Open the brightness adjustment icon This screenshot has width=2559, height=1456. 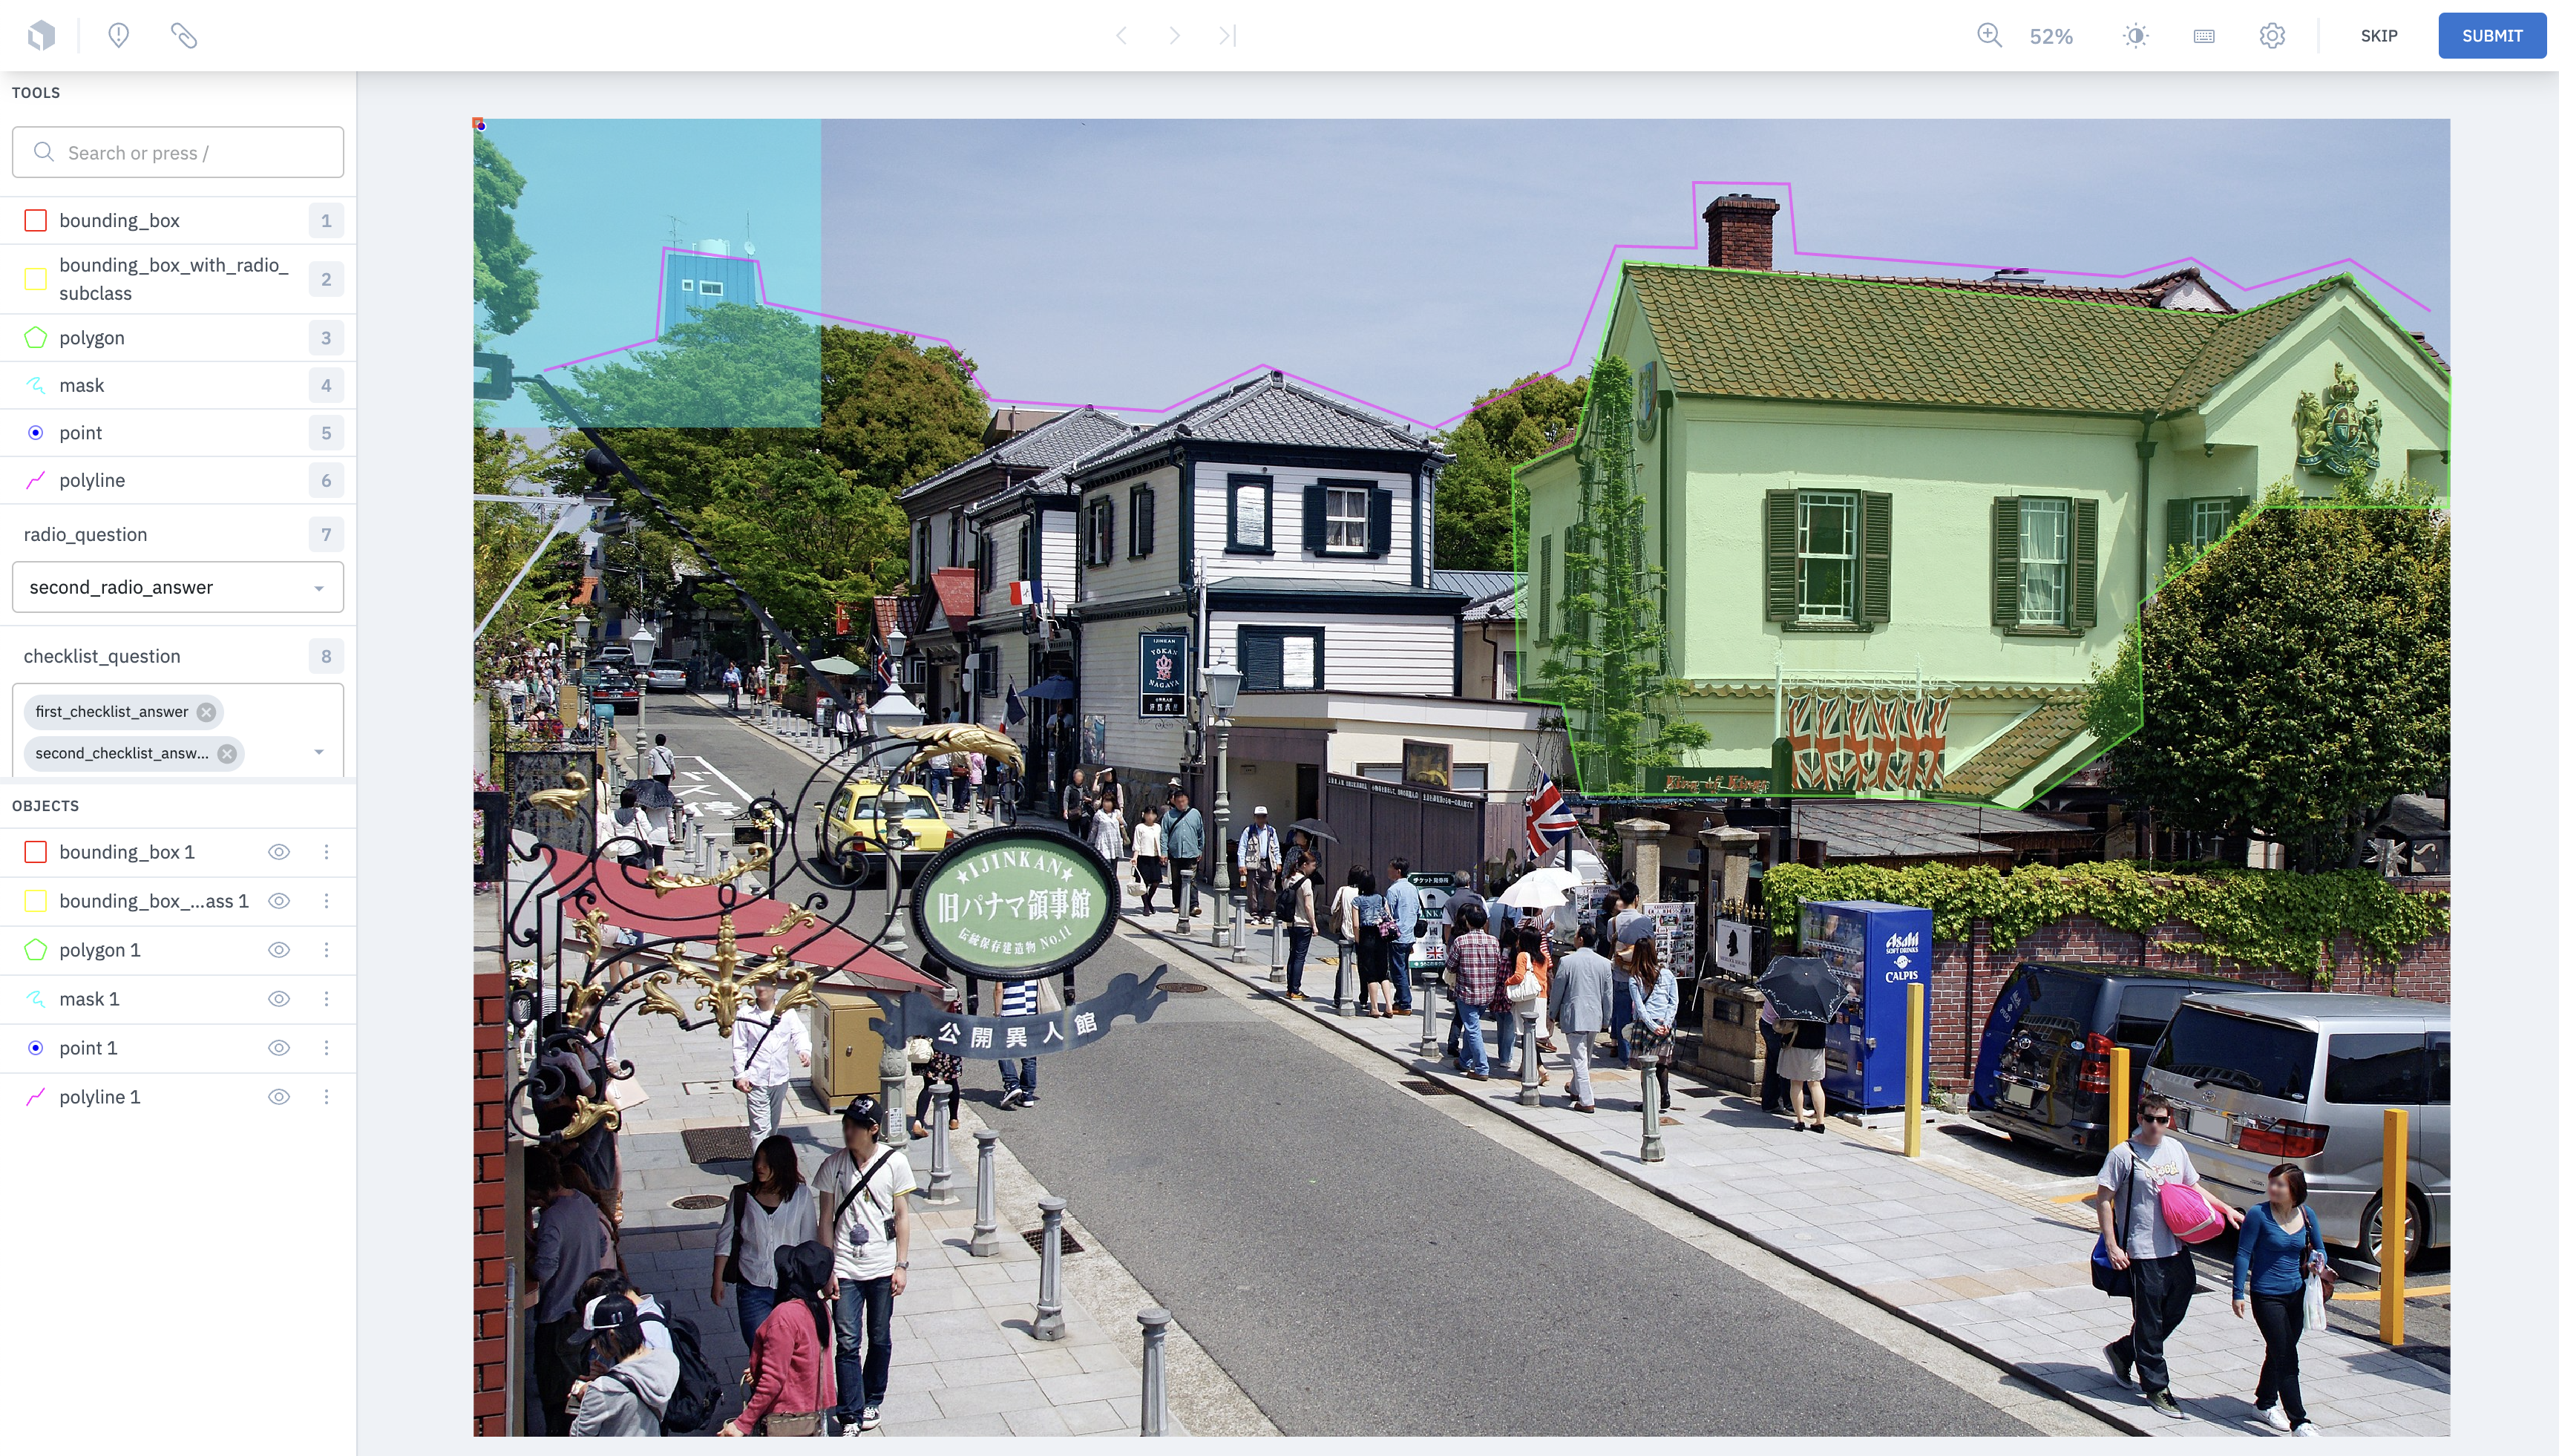tap(2135, 36)
